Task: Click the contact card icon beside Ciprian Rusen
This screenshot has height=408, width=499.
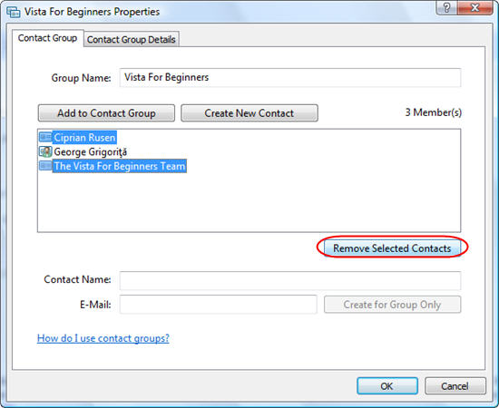Action: pyautogui.click(x=45, y=138)
